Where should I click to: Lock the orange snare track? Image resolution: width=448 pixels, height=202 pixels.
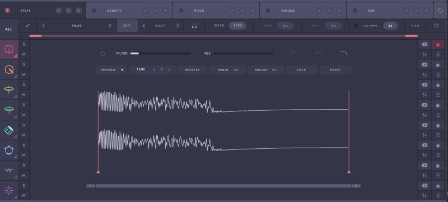pyautogui.click(x=438, y=65)
